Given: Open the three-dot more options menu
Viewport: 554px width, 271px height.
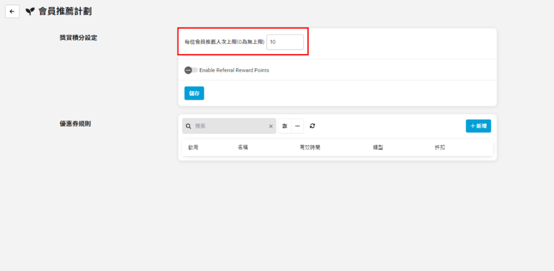Looking at the screenshot, I should [x=298, y=126].
